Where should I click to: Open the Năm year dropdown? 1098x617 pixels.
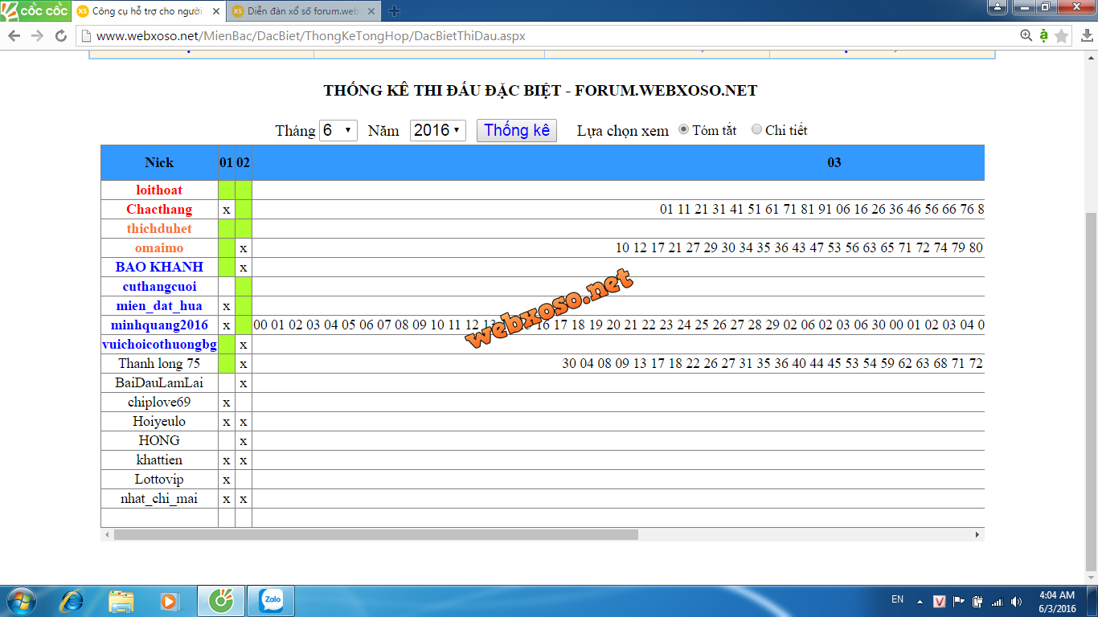click(x=437, y=130)
